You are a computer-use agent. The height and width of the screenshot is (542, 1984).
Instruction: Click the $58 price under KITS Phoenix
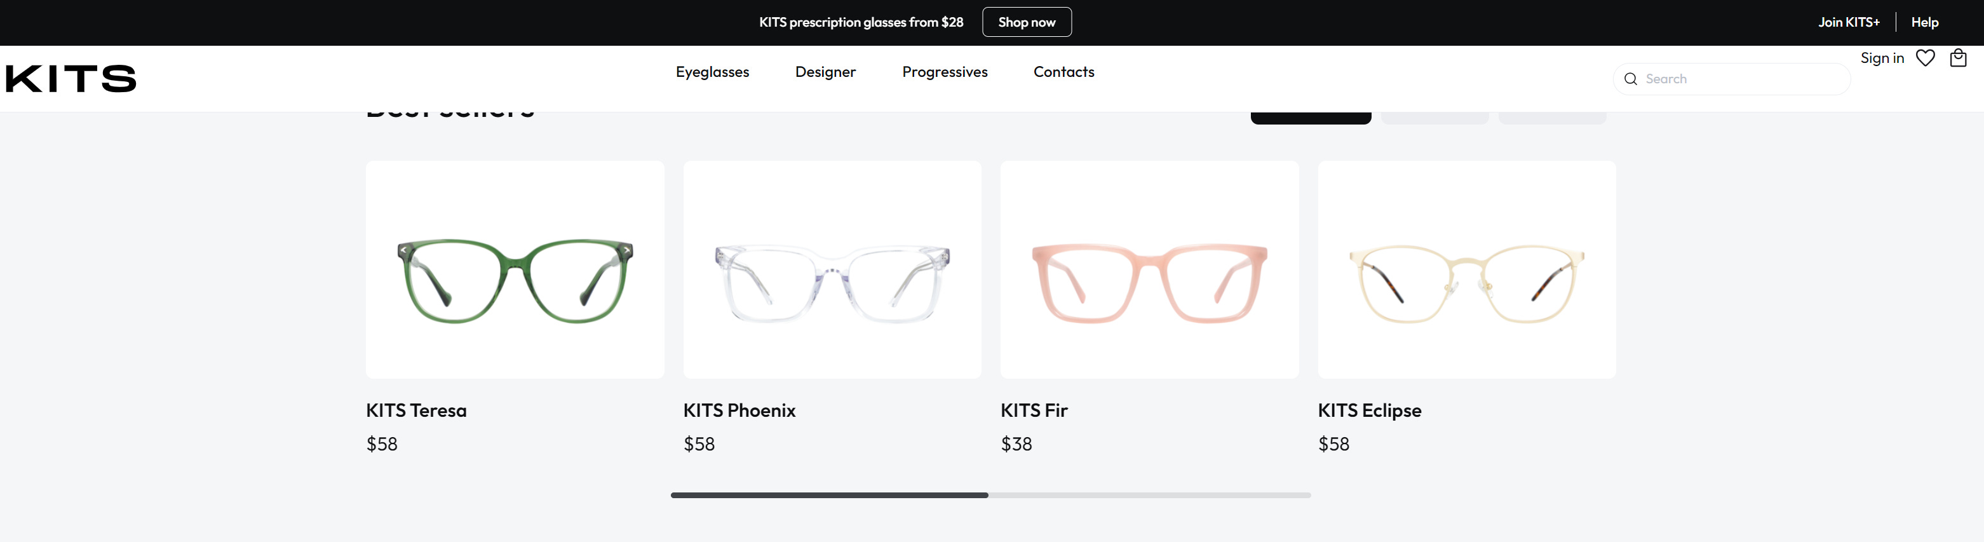point(699,444)
